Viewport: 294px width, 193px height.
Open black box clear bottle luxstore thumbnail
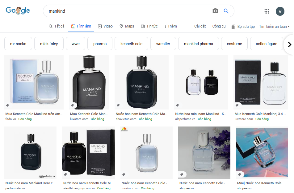[x=261, y=82]
